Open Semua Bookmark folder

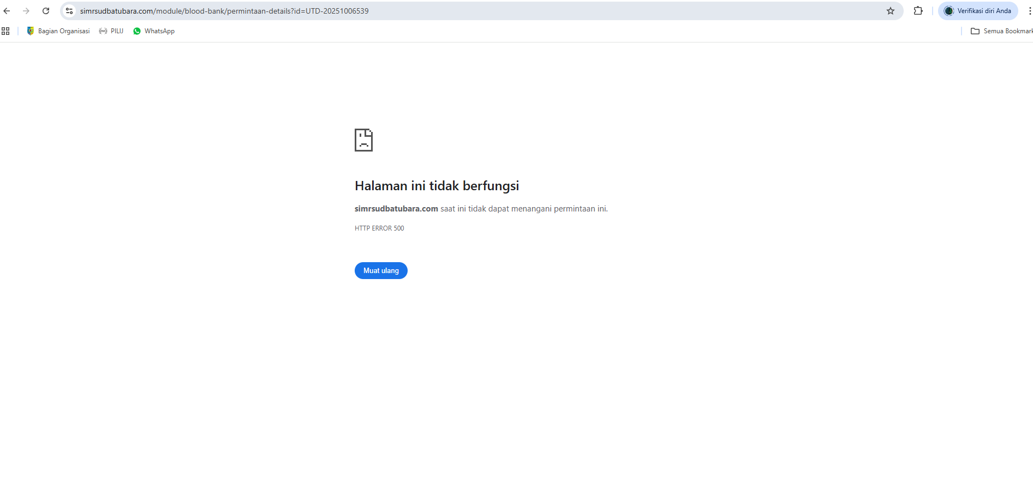pos(1001,31)
